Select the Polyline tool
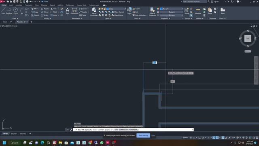Screen dimensions: 259x146 pyautogui.click(x=9, y=11)
